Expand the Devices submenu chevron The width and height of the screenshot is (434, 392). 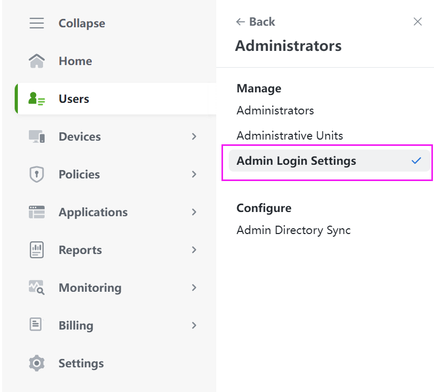(x=194, y=137)
